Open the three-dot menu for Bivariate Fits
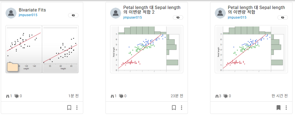The image size is (295, 121). [x=77, y=108]
